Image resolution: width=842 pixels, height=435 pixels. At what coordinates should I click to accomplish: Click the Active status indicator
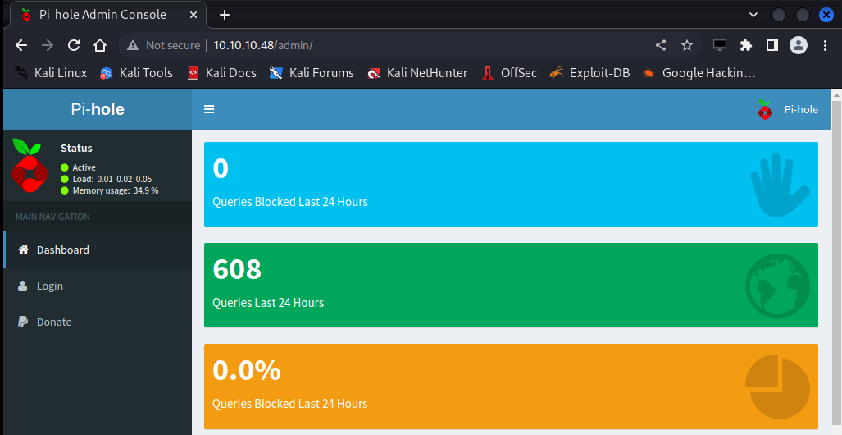[79, 167]
